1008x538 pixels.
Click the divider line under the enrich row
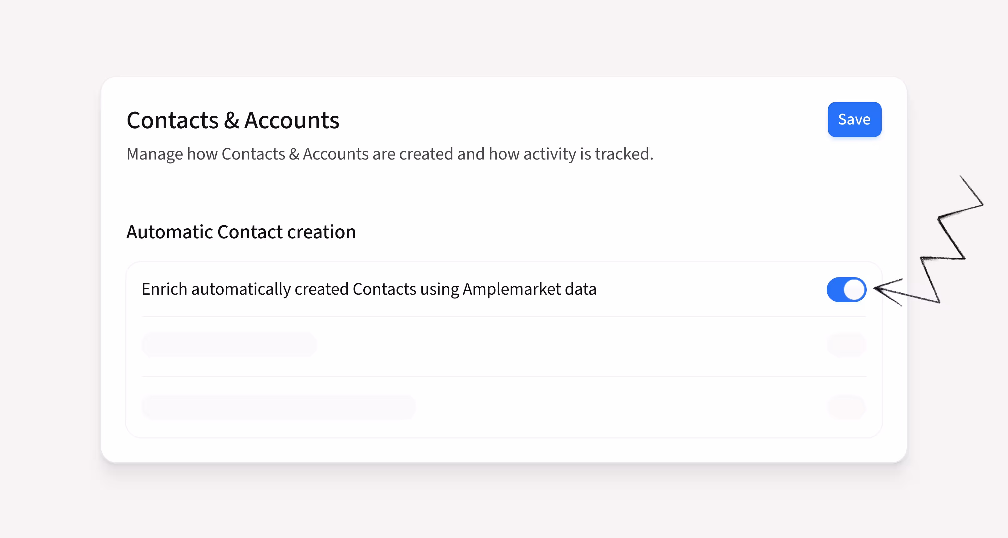pyautogui.click(x=504, y=316)
